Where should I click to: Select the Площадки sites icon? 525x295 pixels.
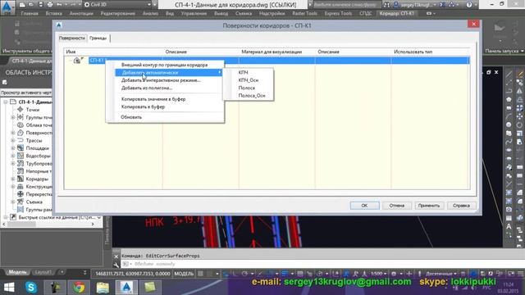(x=20, y=147)
